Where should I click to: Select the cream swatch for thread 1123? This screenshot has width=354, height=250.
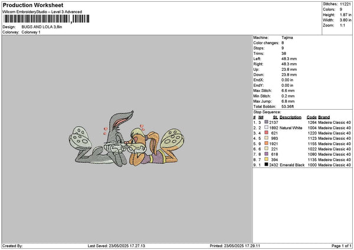point(267,138)
